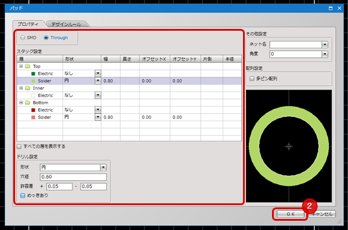Collapse the Top layer group

[x=21, y=66]
